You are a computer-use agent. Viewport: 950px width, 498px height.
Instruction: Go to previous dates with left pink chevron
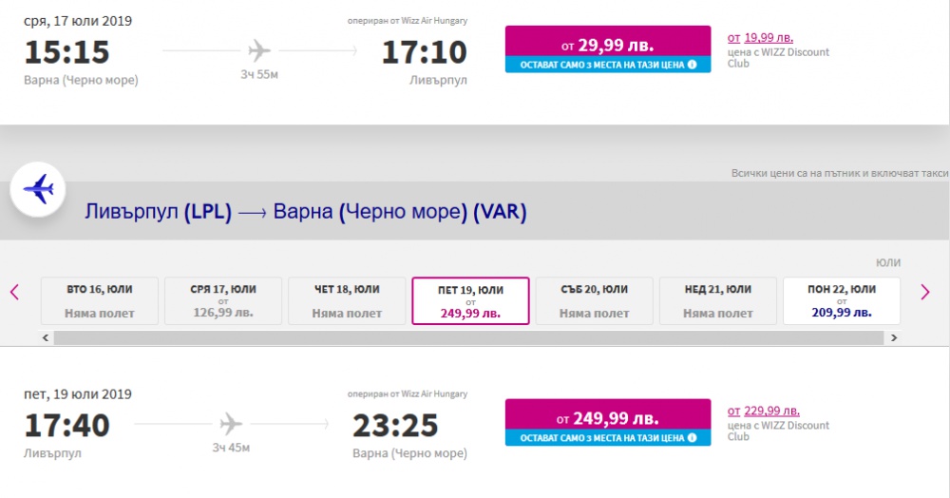[x=14, y=292]
